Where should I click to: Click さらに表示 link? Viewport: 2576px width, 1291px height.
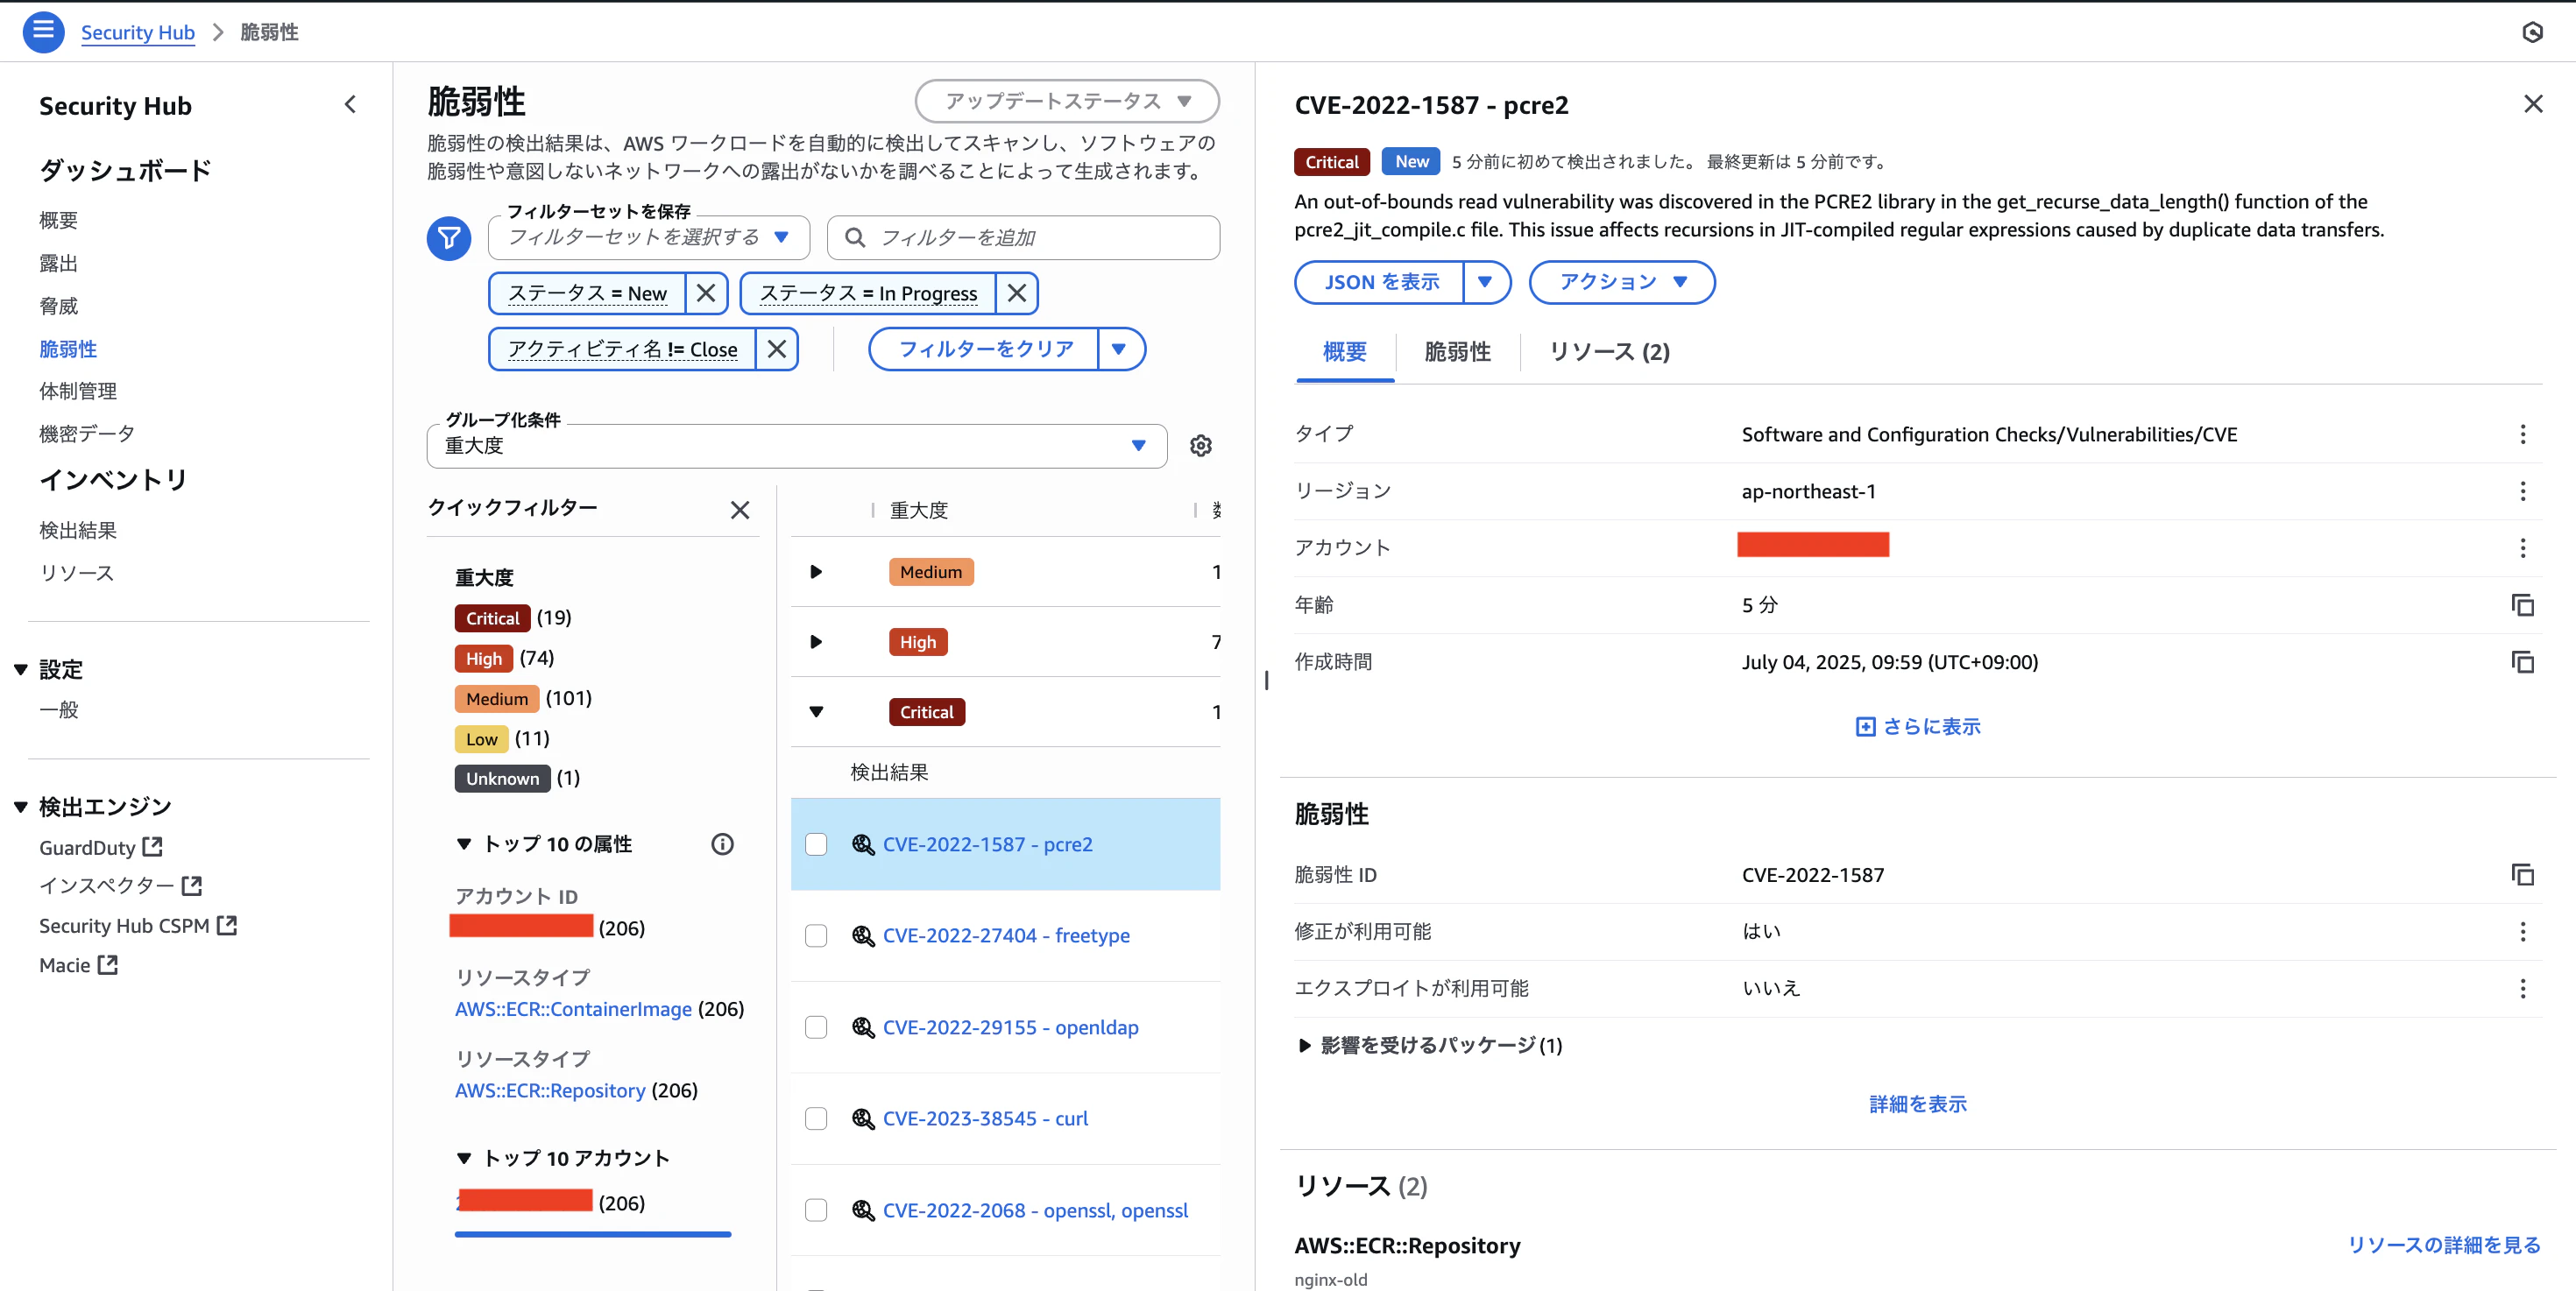(1918, 726)
